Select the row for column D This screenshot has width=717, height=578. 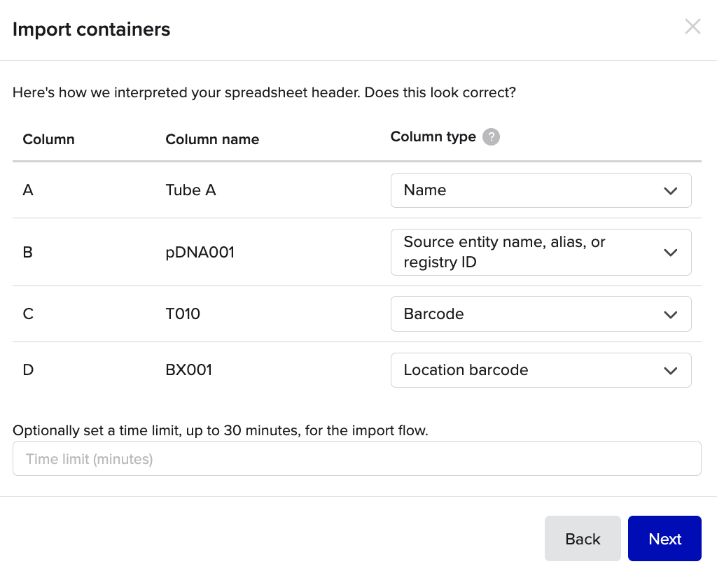[210, 369]
